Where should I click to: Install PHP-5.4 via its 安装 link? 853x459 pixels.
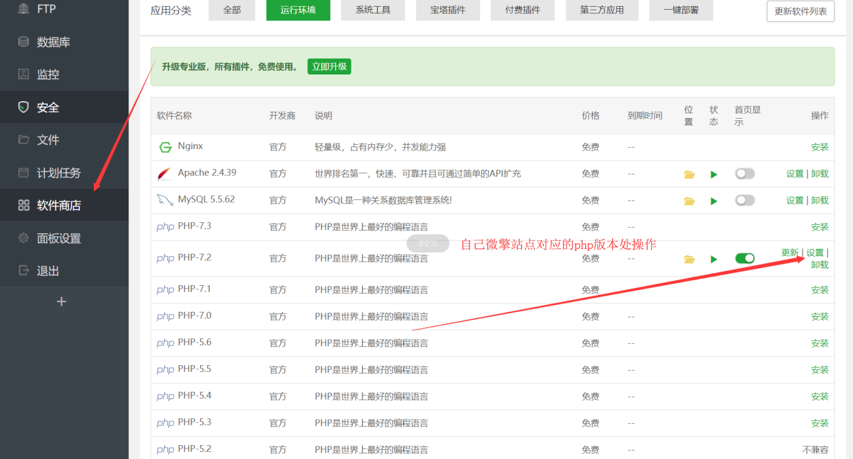pos(820,397)
